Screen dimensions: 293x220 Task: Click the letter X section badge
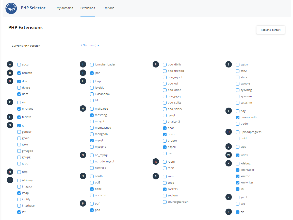coord(229,163)
